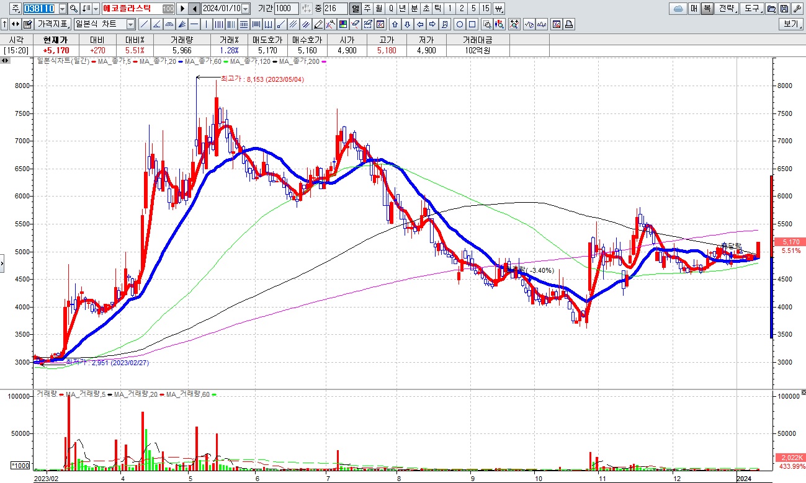Toggle second (초) chart period
806x483 pixels.
(426, 9)
